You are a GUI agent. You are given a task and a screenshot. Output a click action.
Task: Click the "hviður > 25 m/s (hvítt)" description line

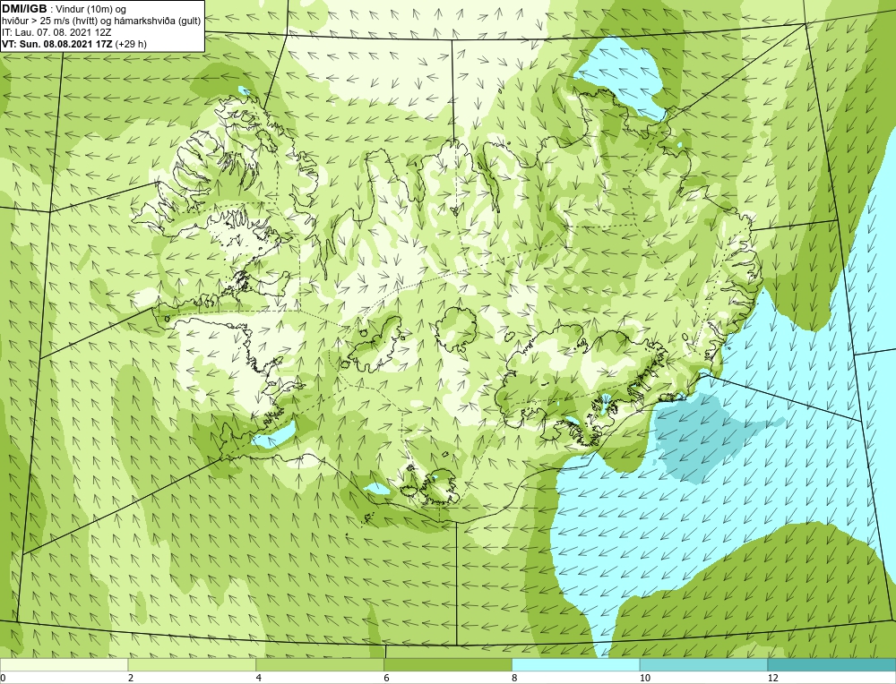(101, 21)
